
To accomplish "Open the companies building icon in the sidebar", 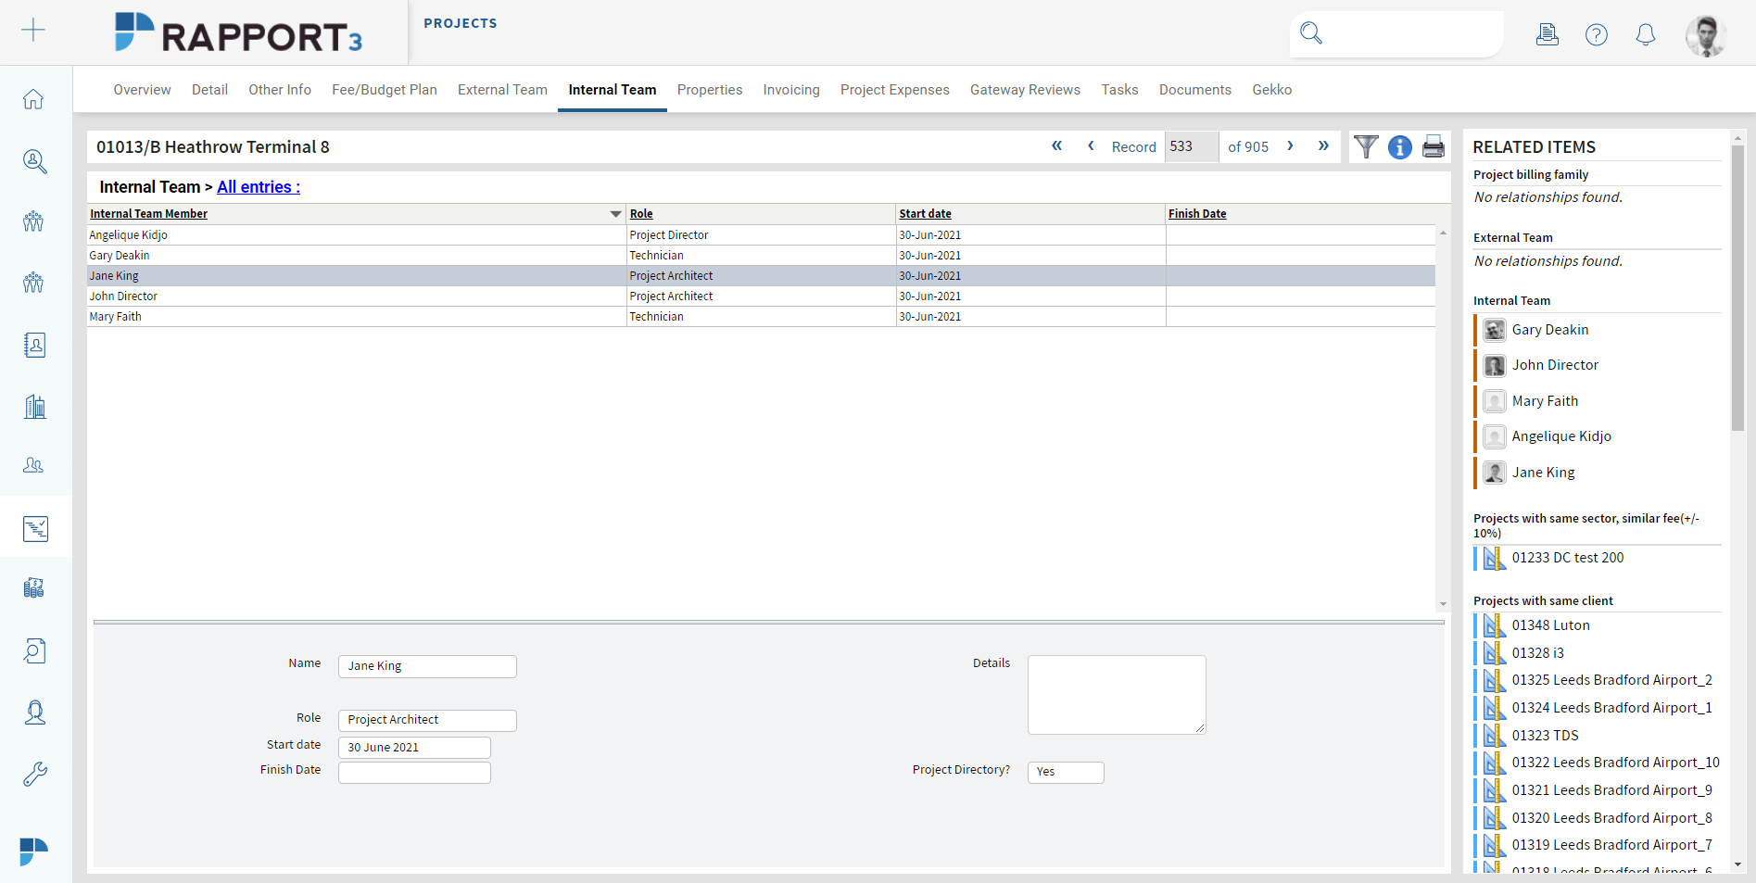I will 34,406.
